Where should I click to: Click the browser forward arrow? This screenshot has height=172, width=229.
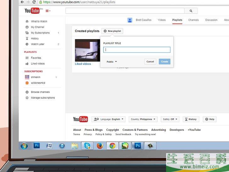click(28, 2)
